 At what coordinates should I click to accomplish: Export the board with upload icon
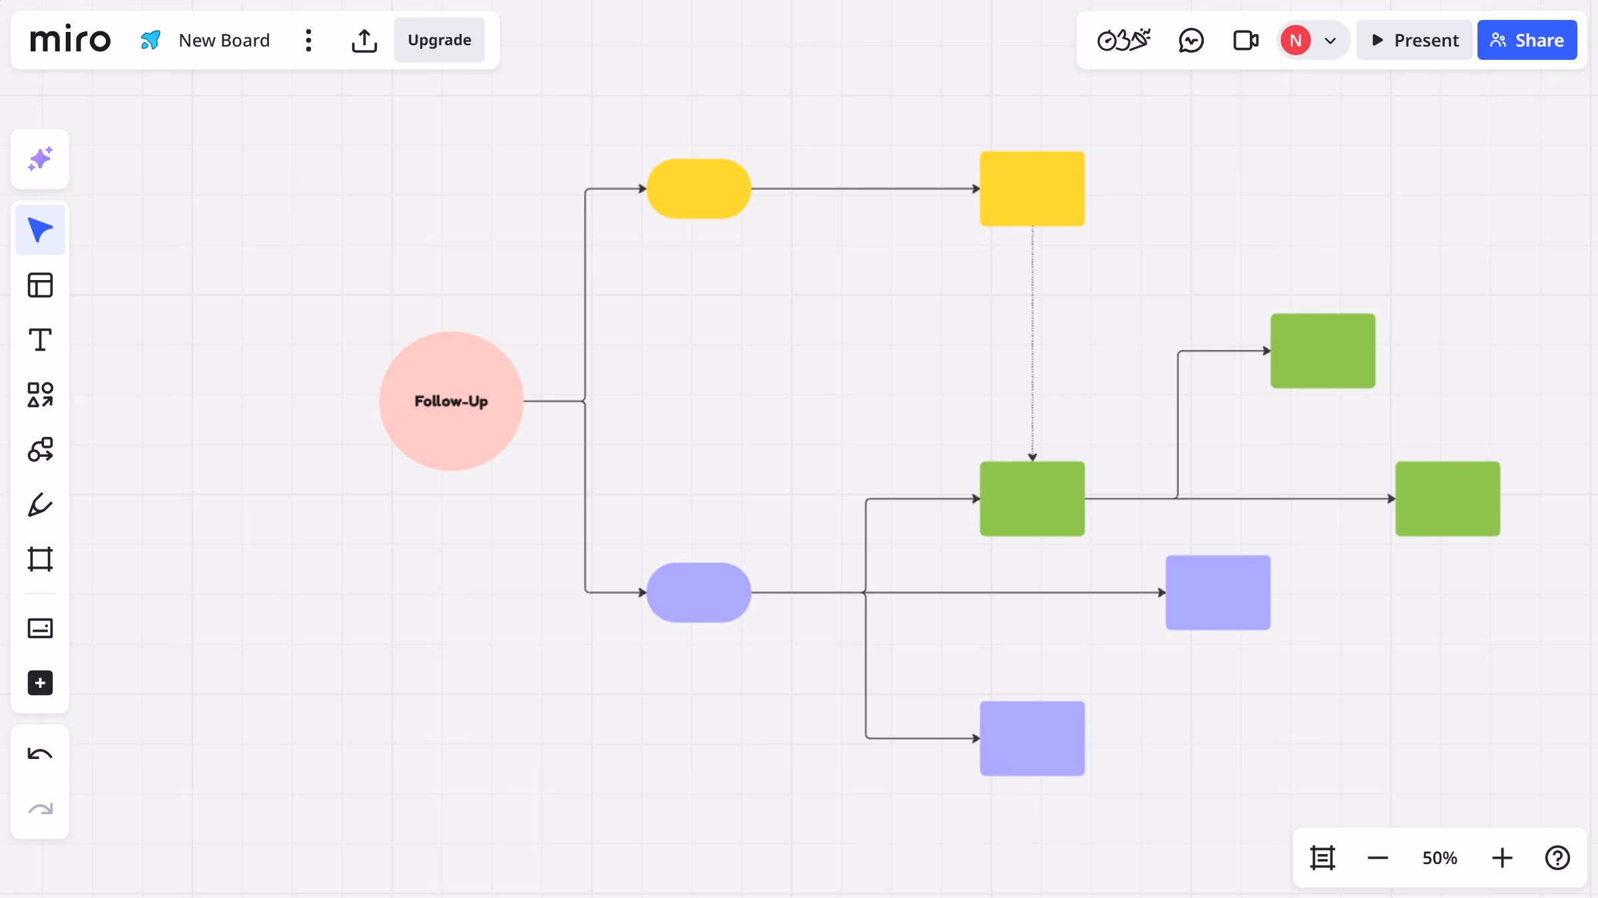[x=364, y=40]
